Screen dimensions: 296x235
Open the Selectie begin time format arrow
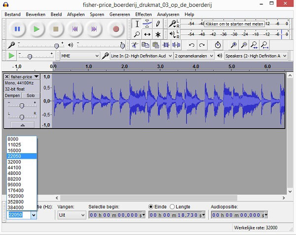click(x=144, y=215)
